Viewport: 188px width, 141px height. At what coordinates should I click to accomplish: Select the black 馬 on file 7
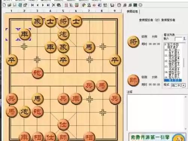[x=89, y=47]
